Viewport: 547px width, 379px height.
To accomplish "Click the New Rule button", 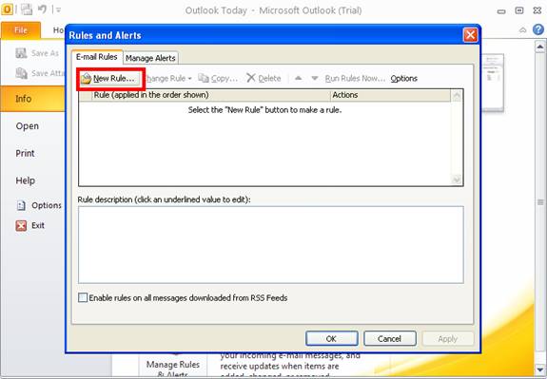I will click(x=109, y=79).
